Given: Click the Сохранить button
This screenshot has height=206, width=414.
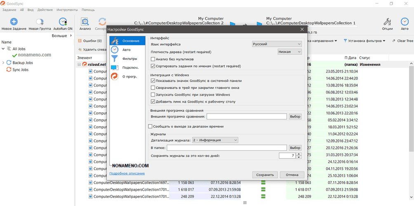Looking at the screenshot, I should [265, 175].
